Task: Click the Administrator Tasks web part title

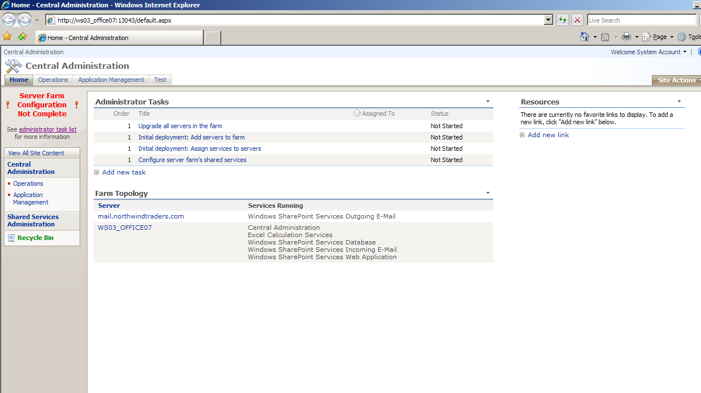Action: click(x=132, y=102)
